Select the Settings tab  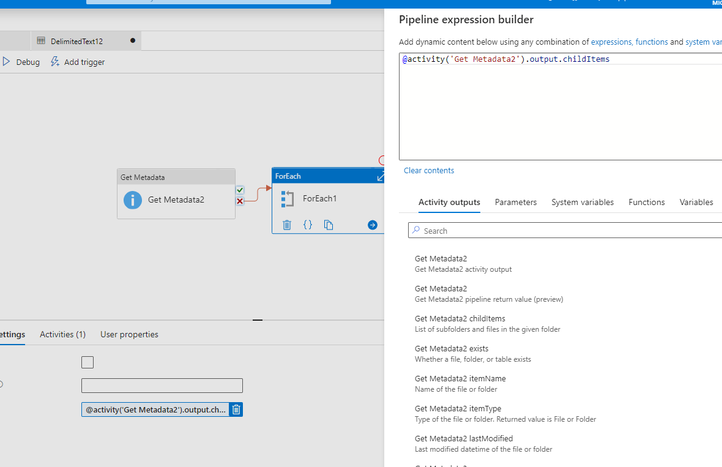coord(12,334)
